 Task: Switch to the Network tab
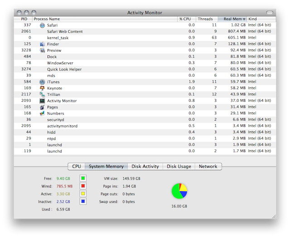(x=208, y=166)
